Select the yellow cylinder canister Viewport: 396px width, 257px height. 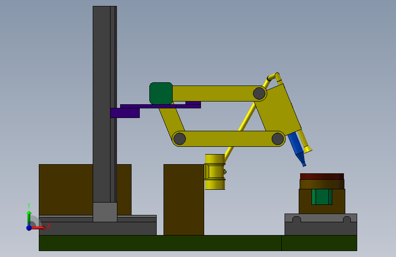pyautogui.click(x=215, y=172)
